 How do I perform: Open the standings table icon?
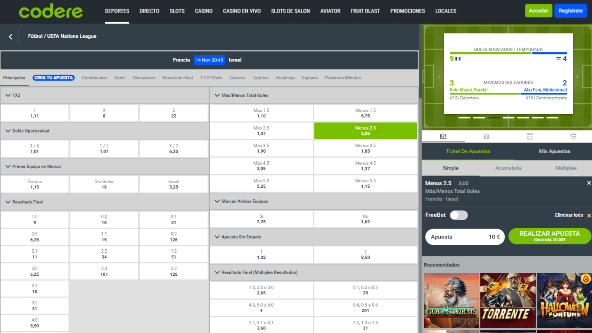pos(530,136)
